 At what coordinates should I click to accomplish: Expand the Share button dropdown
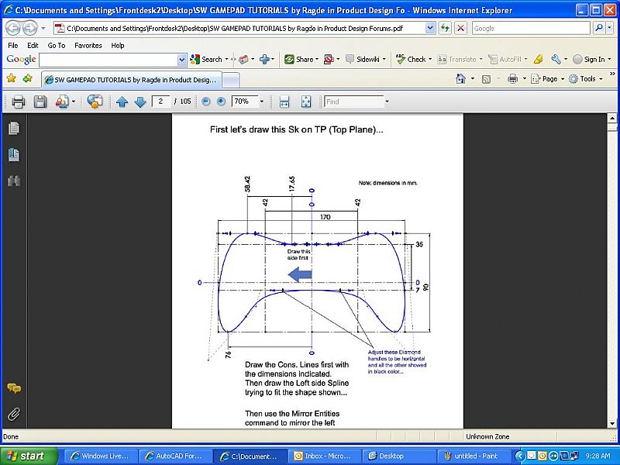coord(317,60)
